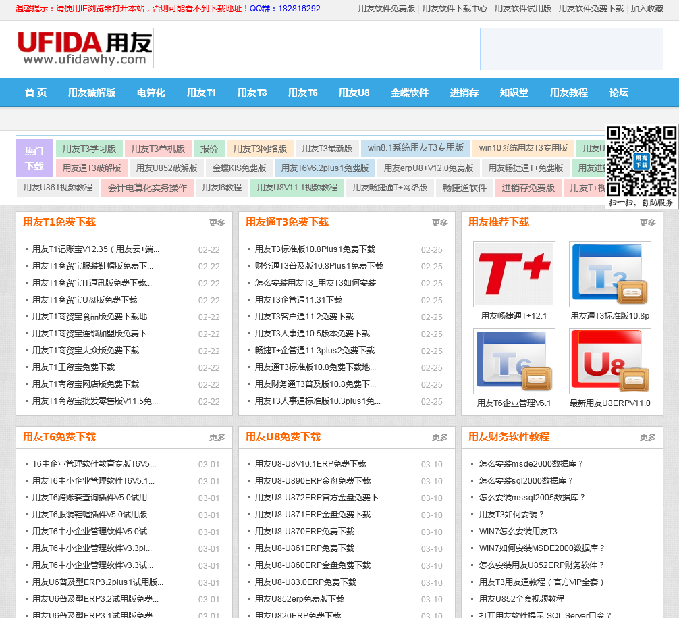
Task: Open the 用友通T3标准版 product icon
Action: click(609, 274)
